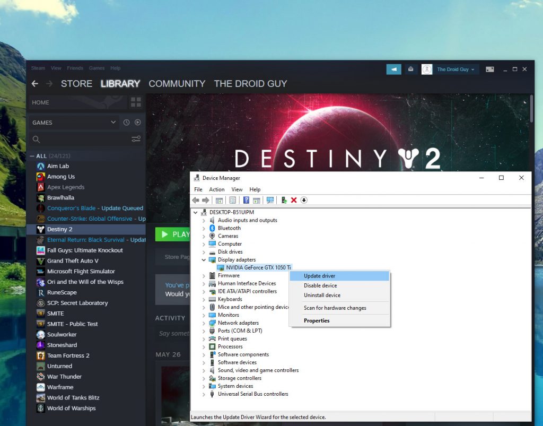Choose Disable device from the context menu
Viewport: 543px width, 426px height.
[340, 286]
